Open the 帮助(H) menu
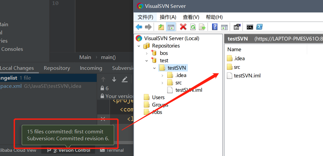The height and width of the screenshot is (156, 323). click(214, 17)
